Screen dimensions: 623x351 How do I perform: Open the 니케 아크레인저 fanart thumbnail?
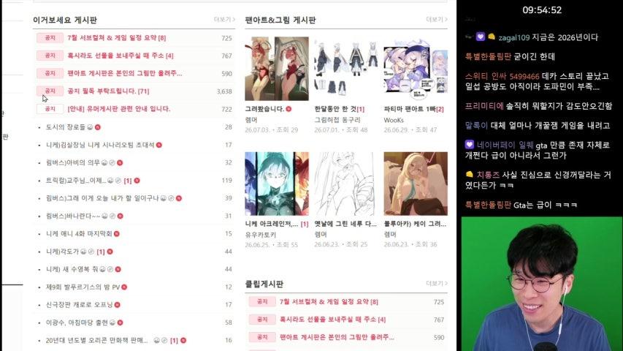pyautogui.click(x=277, y=184)
